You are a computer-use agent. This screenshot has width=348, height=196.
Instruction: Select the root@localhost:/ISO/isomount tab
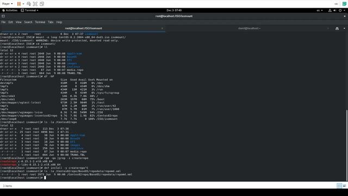click(83, 28)
